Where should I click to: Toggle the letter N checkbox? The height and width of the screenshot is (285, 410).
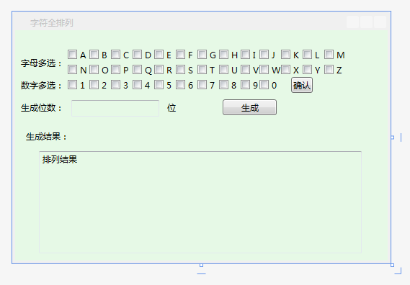[73, 70]
